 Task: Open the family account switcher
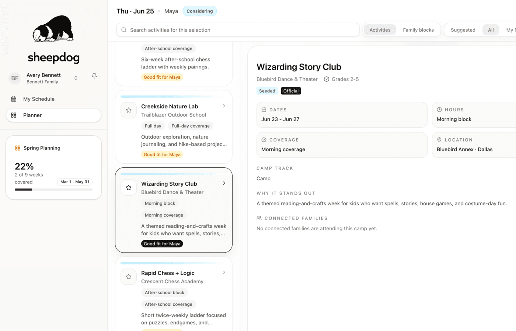click(x=76, y=78)
